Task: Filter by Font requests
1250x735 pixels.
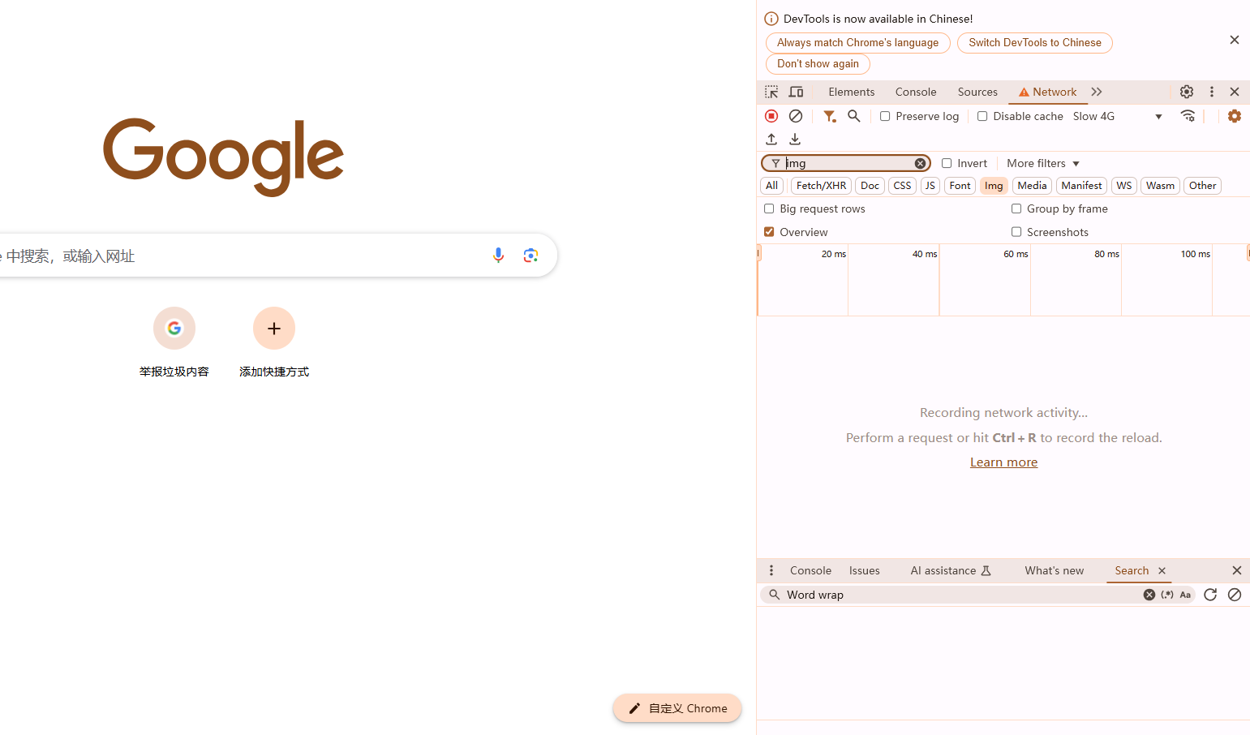Action: click(x=960, y=186)
